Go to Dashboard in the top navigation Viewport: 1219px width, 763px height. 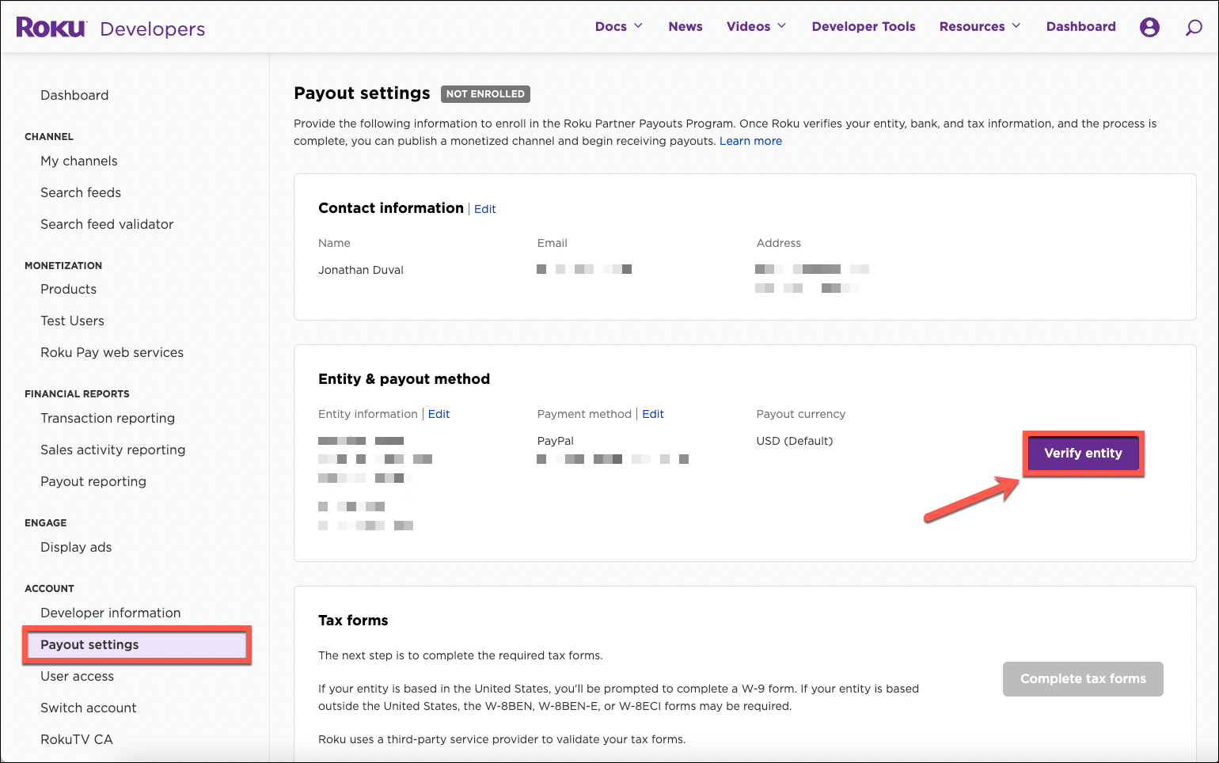point(1081,26)
